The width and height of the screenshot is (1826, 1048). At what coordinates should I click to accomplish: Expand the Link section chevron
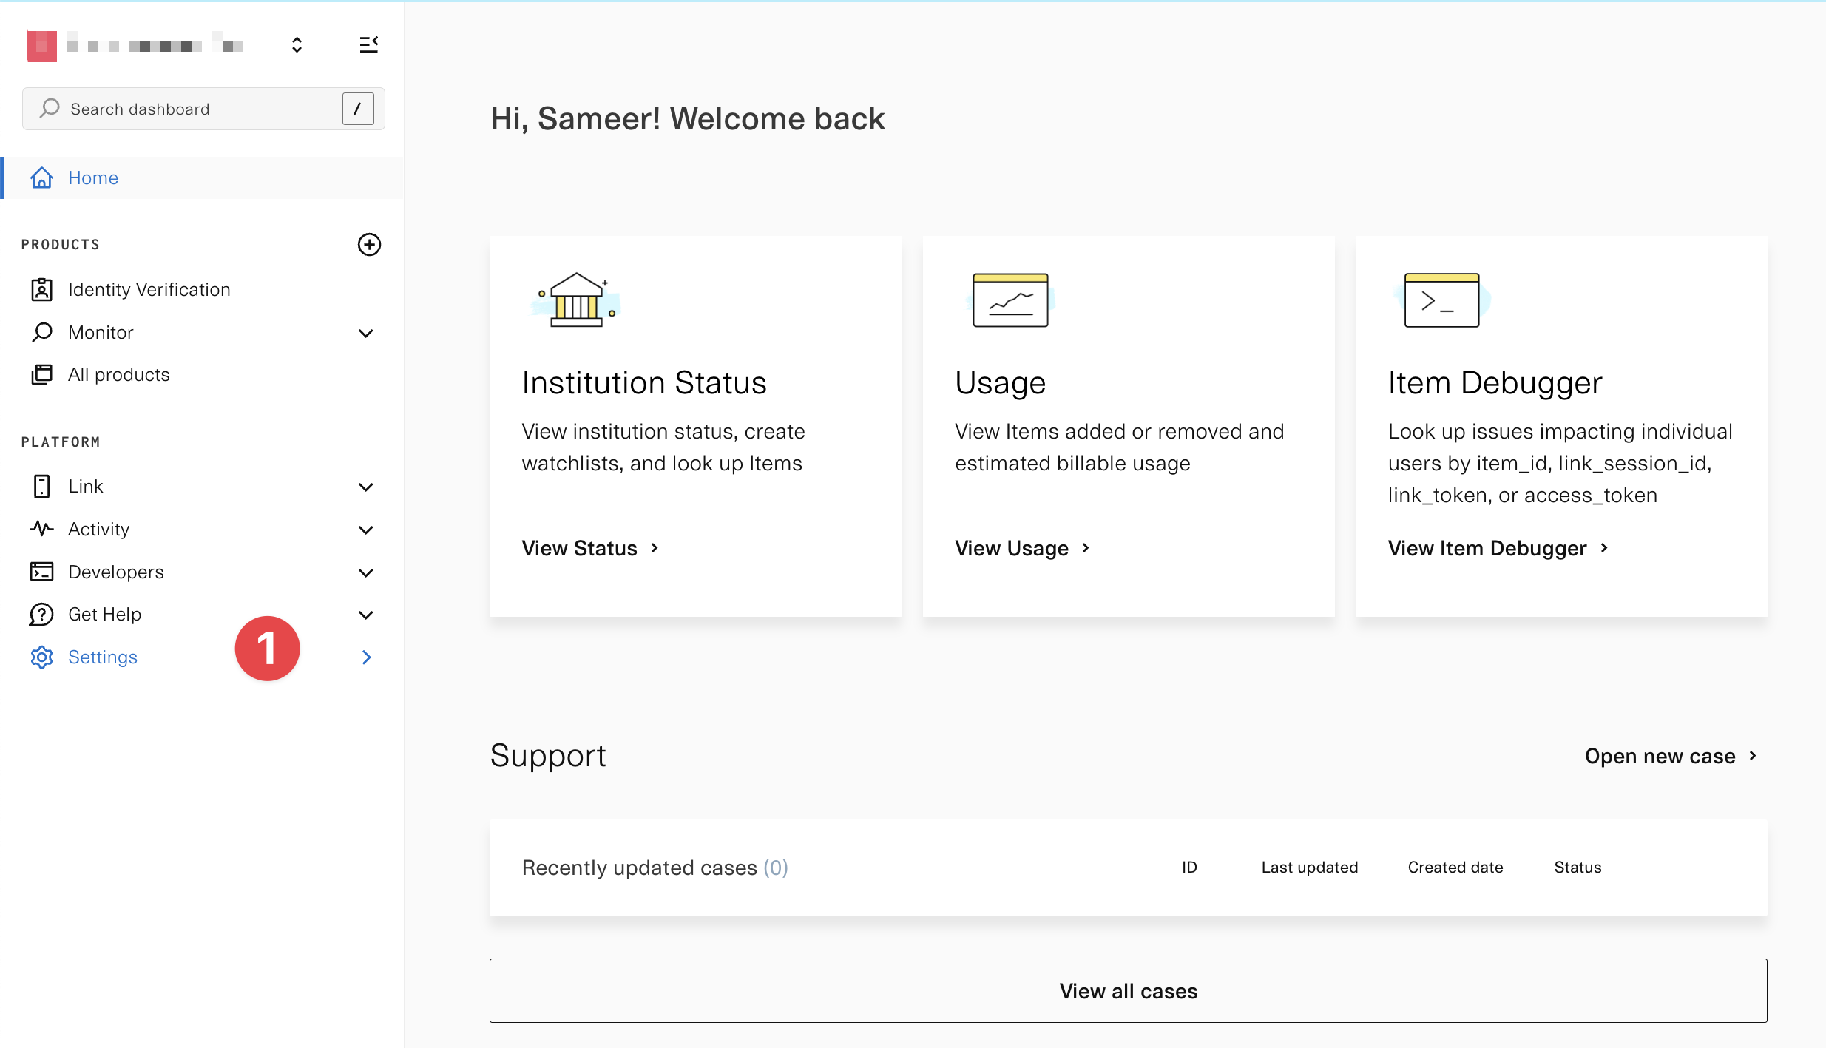365,487
